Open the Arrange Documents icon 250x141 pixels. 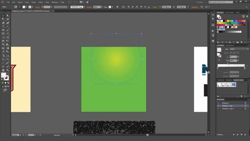(x=81, y=2)
